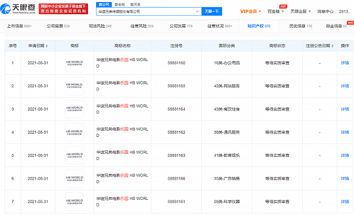Click the HB WORLD trademark image in row 1
This screenshot has width=354, height=215.
(x=75, y=63)
